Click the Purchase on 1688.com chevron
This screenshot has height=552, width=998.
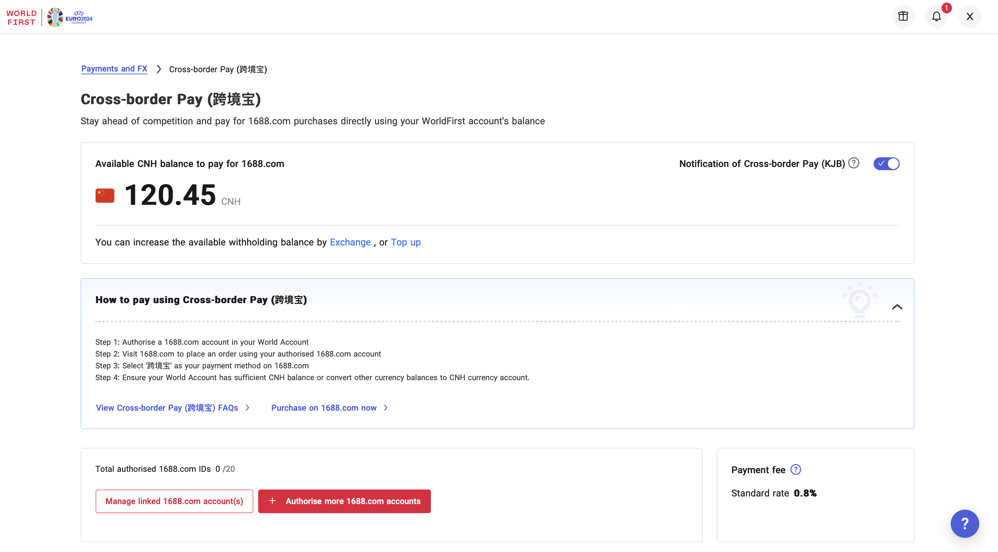coord(386,408)
